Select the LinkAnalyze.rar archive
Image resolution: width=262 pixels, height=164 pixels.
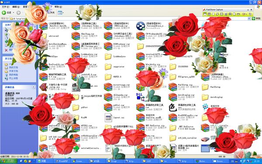click(x=76, y=56)
